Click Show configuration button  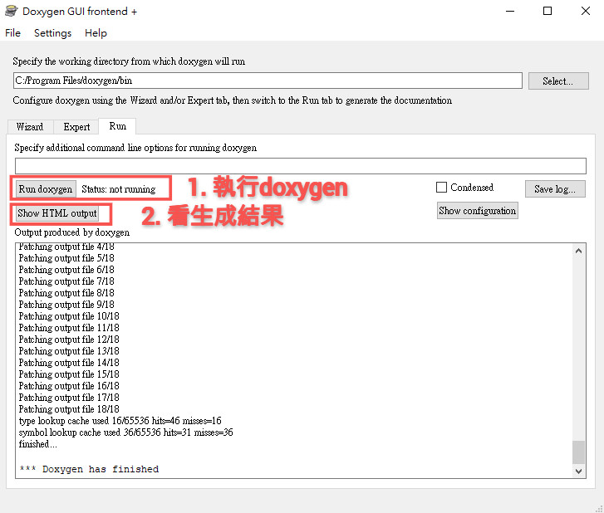click(x=477, y=211)
